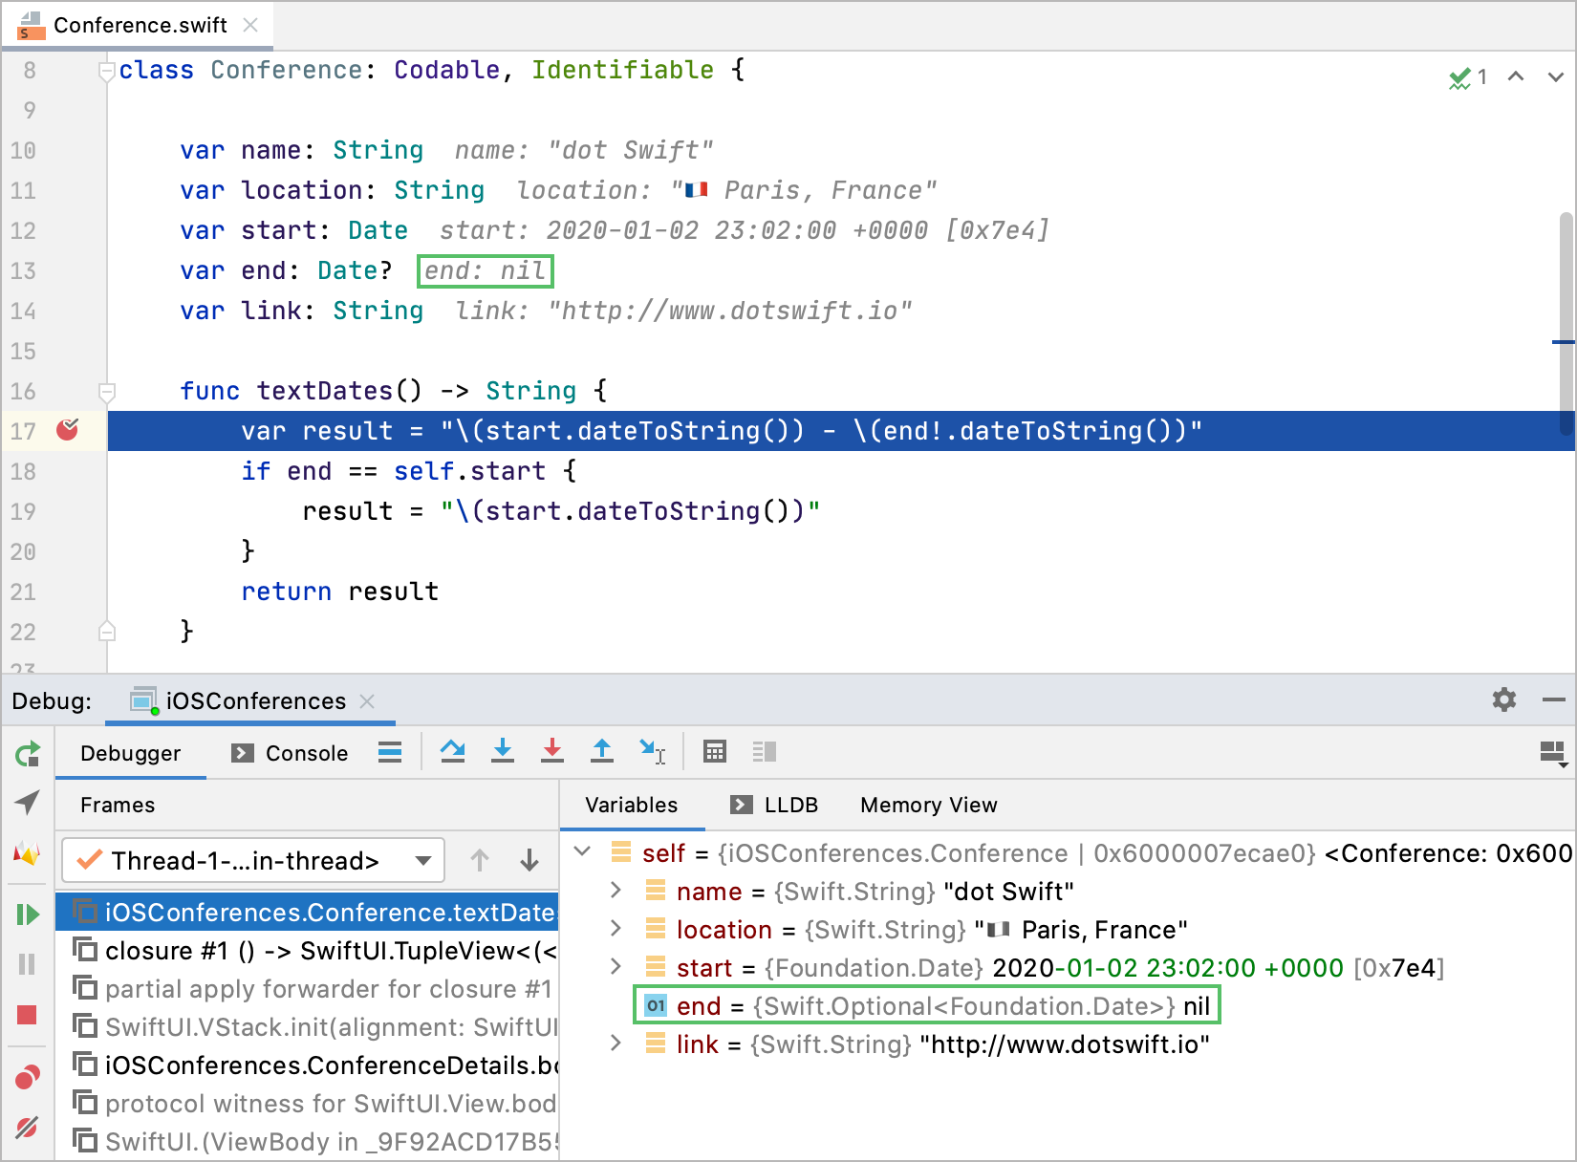Image resolution: width=1577 pixels, height=1162 pixels.
Task: Click fold end marker on line 22
Action: (107, 632)
